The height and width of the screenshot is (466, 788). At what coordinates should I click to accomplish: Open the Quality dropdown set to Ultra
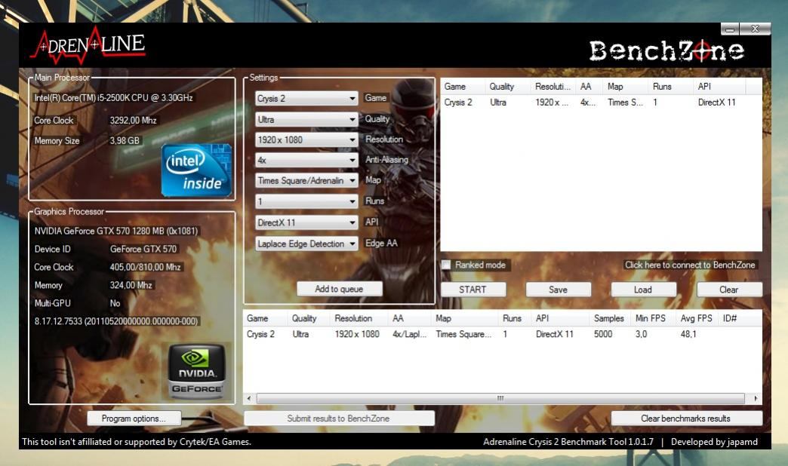tap(306, 119)
